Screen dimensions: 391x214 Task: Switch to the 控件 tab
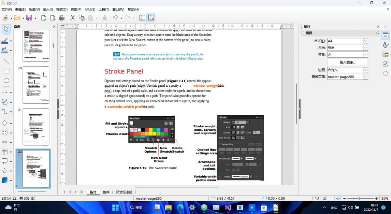point(105,192)
